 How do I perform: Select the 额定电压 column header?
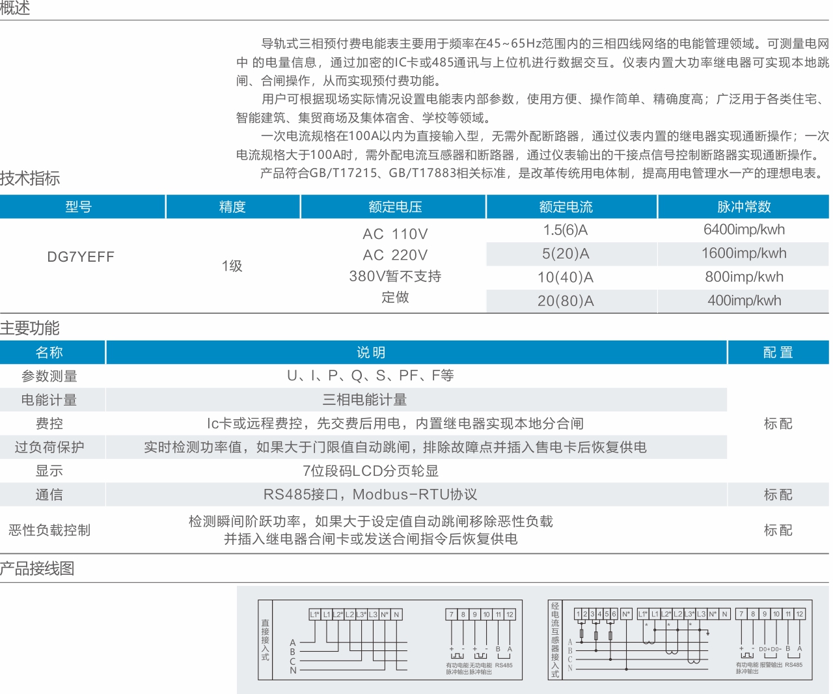(395, 207)
